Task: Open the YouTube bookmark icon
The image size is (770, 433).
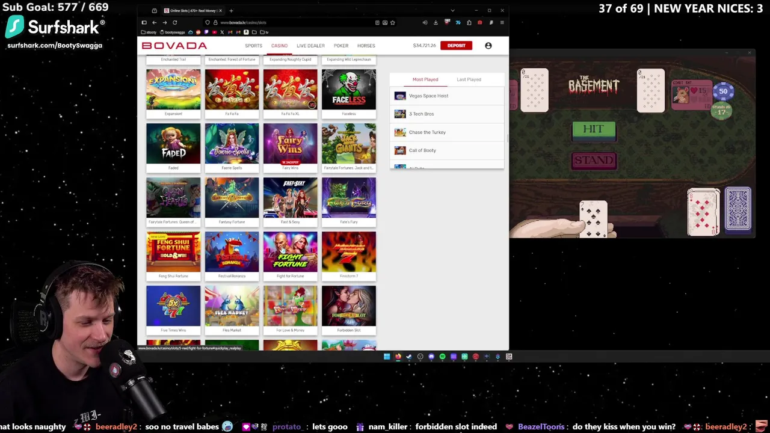Action: click(x=214, y=32)
